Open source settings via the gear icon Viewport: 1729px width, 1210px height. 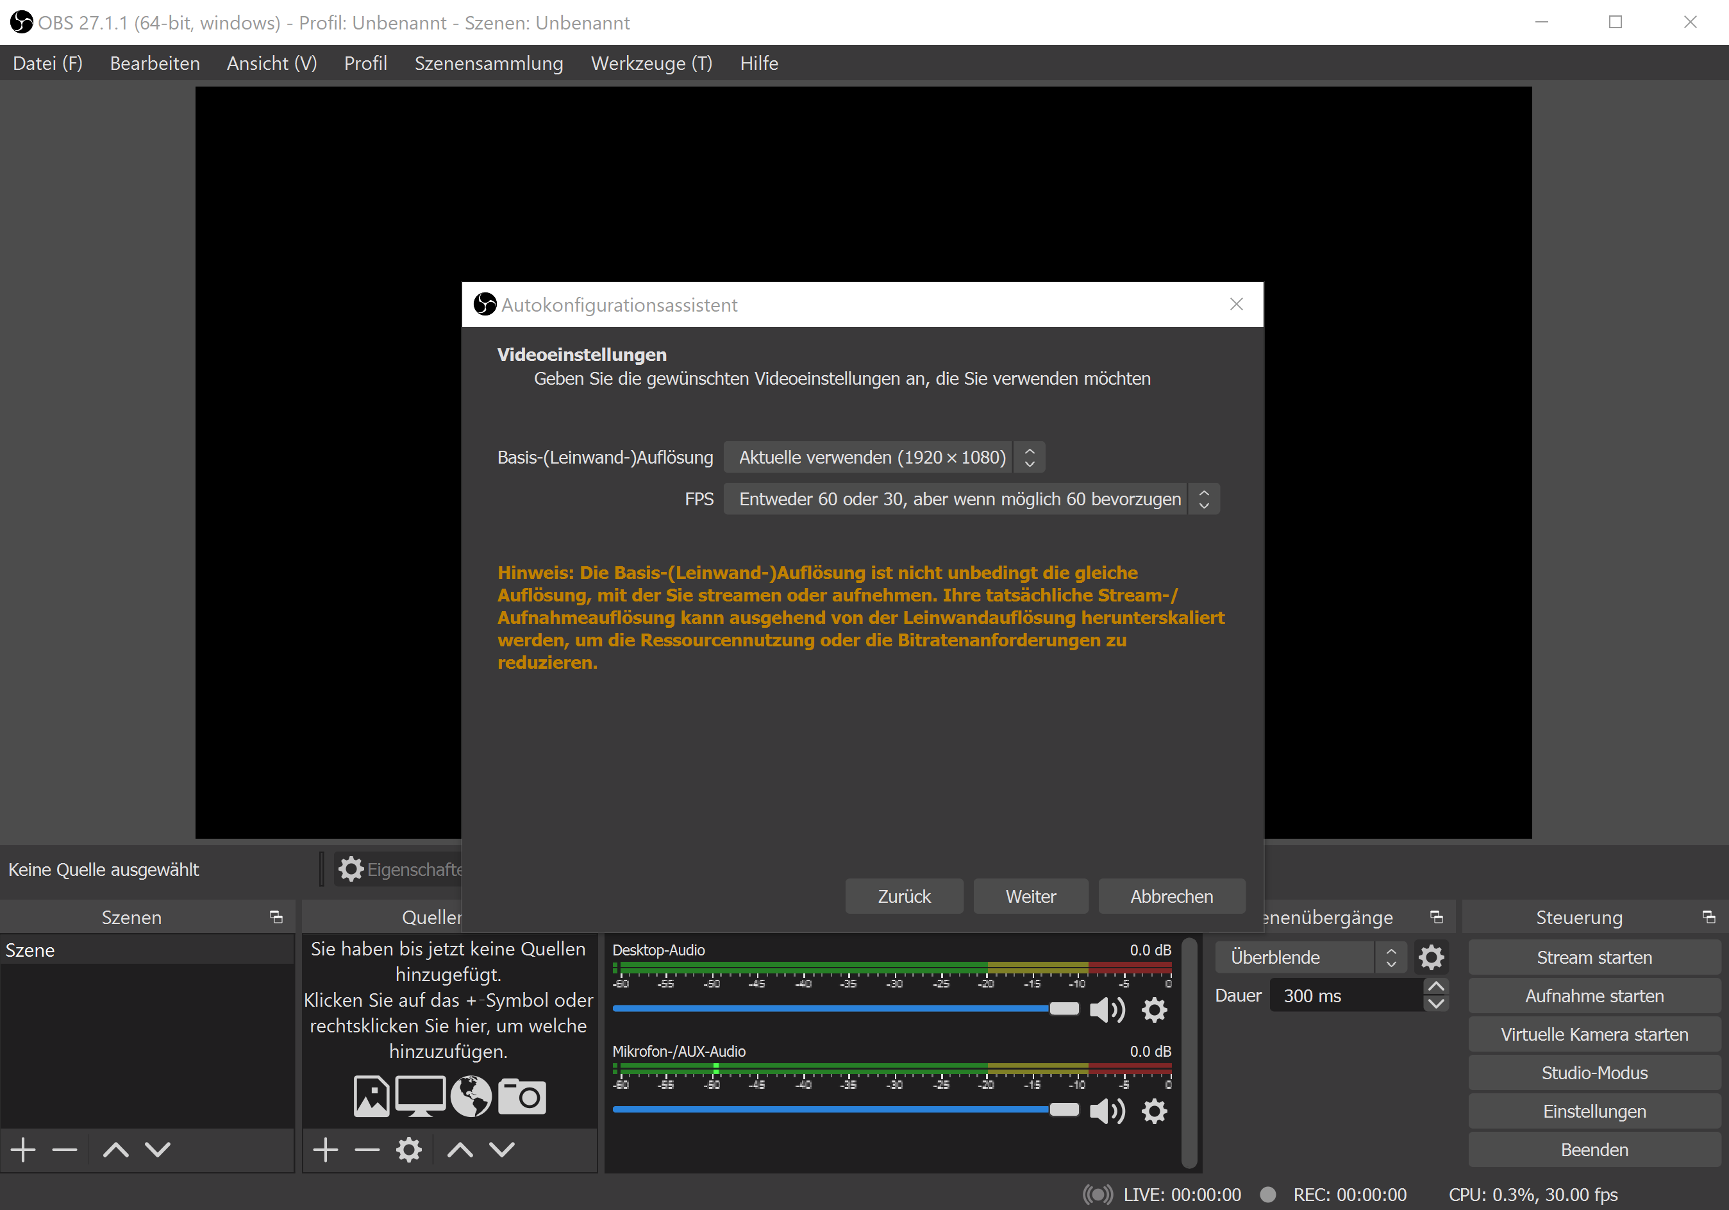(409, 1149)
